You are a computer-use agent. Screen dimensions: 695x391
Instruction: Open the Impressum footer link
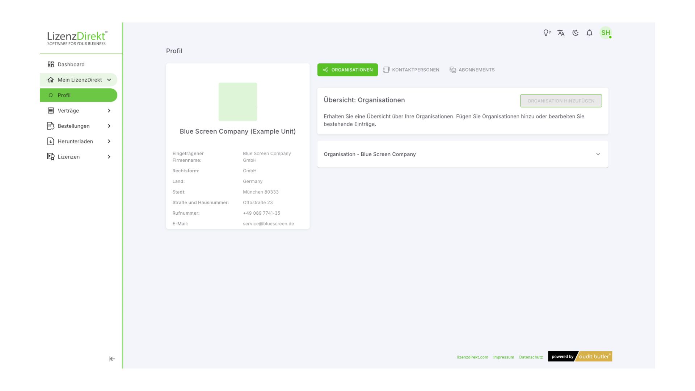(x=503, y=357)
